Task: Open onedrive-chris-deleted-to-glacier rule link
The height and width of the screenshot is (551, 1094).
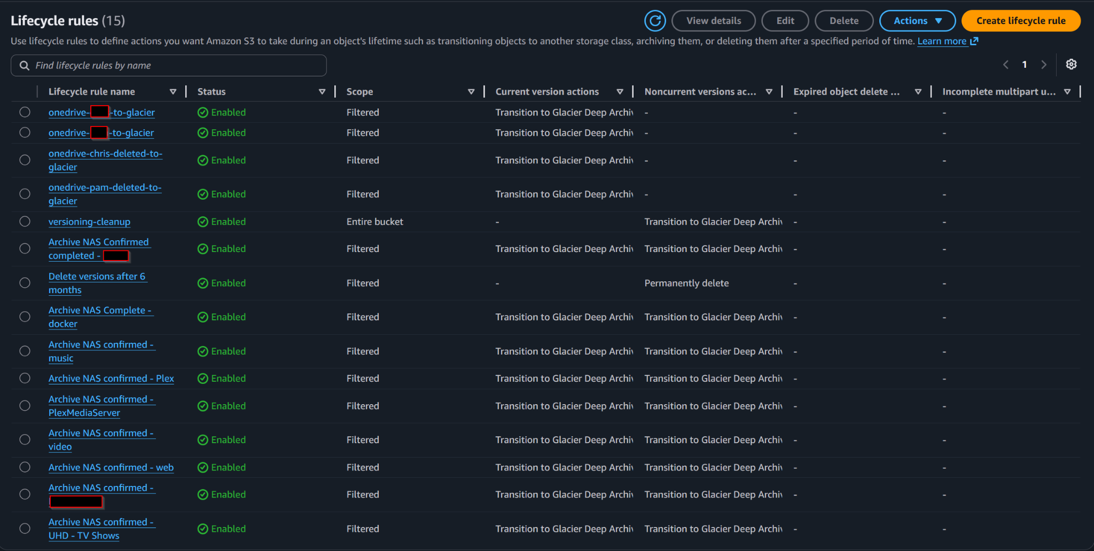Action: pos(105,160)
